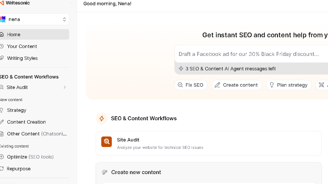
Task: Click the Fix SEO magnifier icon
Action: coord(180,85)
